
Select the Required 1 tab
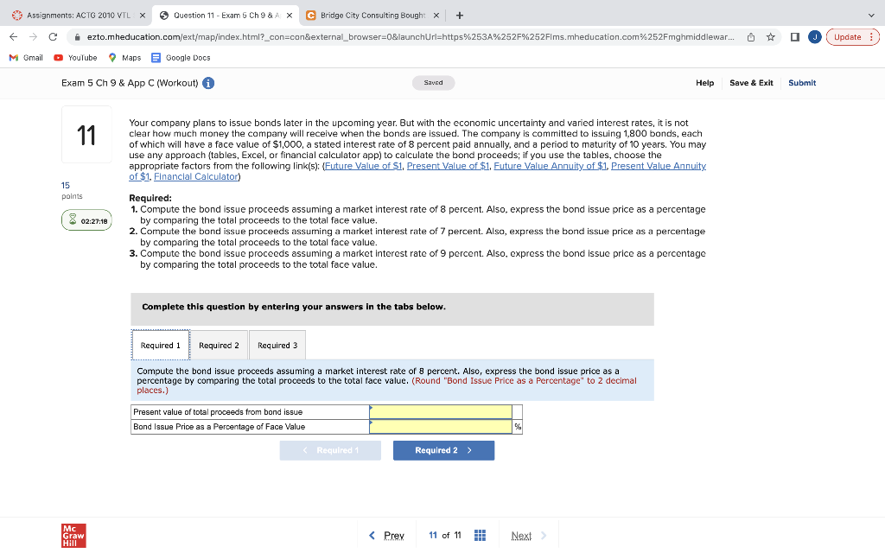click(160, 346)
